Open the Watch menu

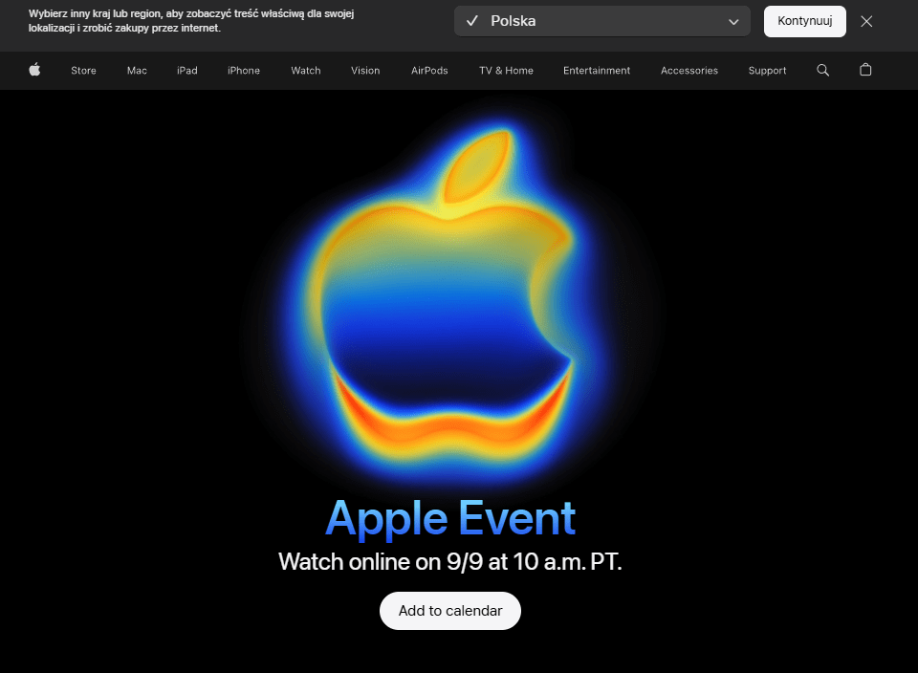coord(306,70)
